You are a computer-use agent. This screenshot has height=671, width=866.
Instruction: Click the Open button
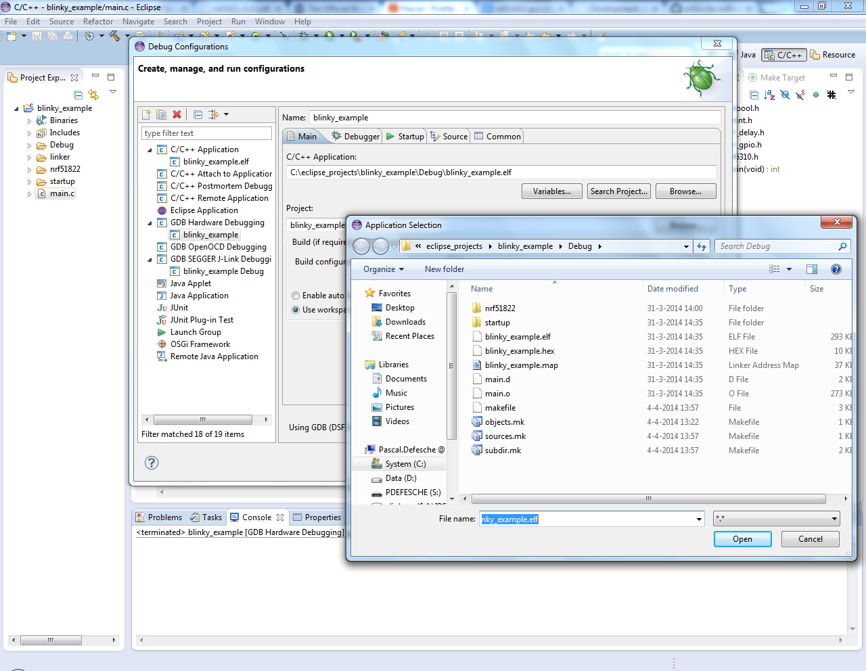click(742, 539)
